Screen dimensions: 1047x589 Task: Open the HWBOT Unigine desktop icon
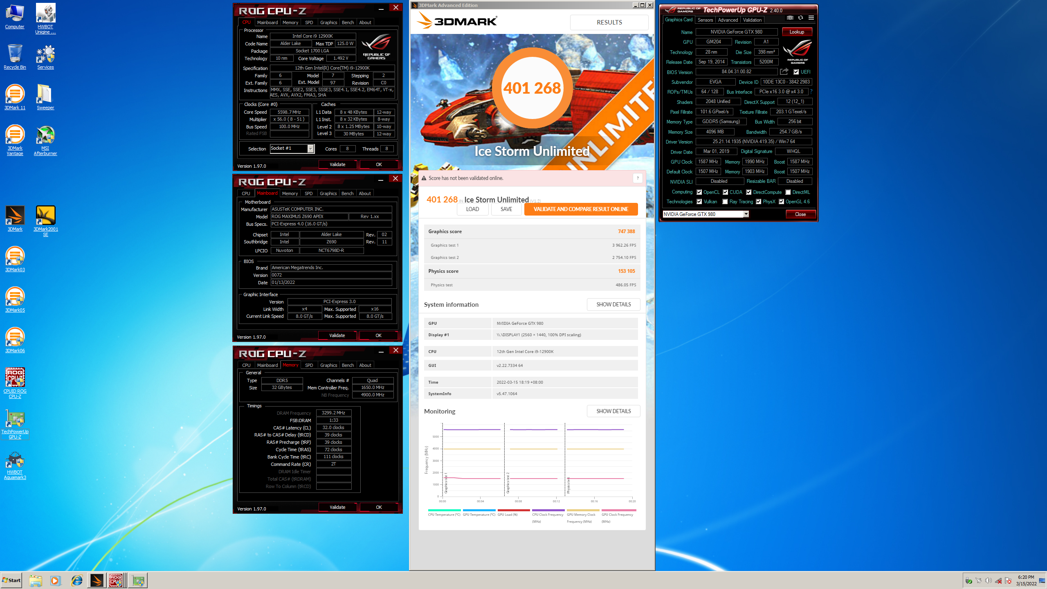tap(45, 19)
